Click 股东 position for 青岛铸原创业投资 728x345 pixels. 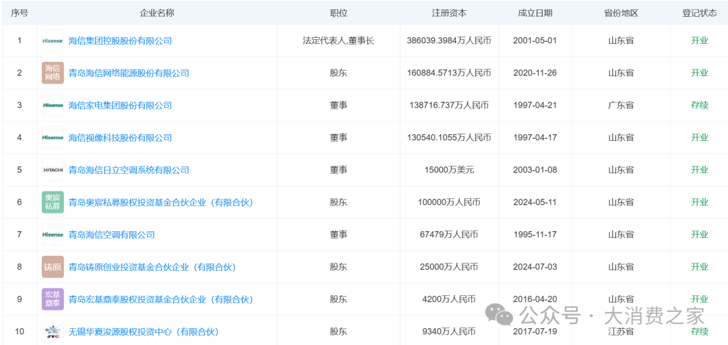tap(338, 267)
